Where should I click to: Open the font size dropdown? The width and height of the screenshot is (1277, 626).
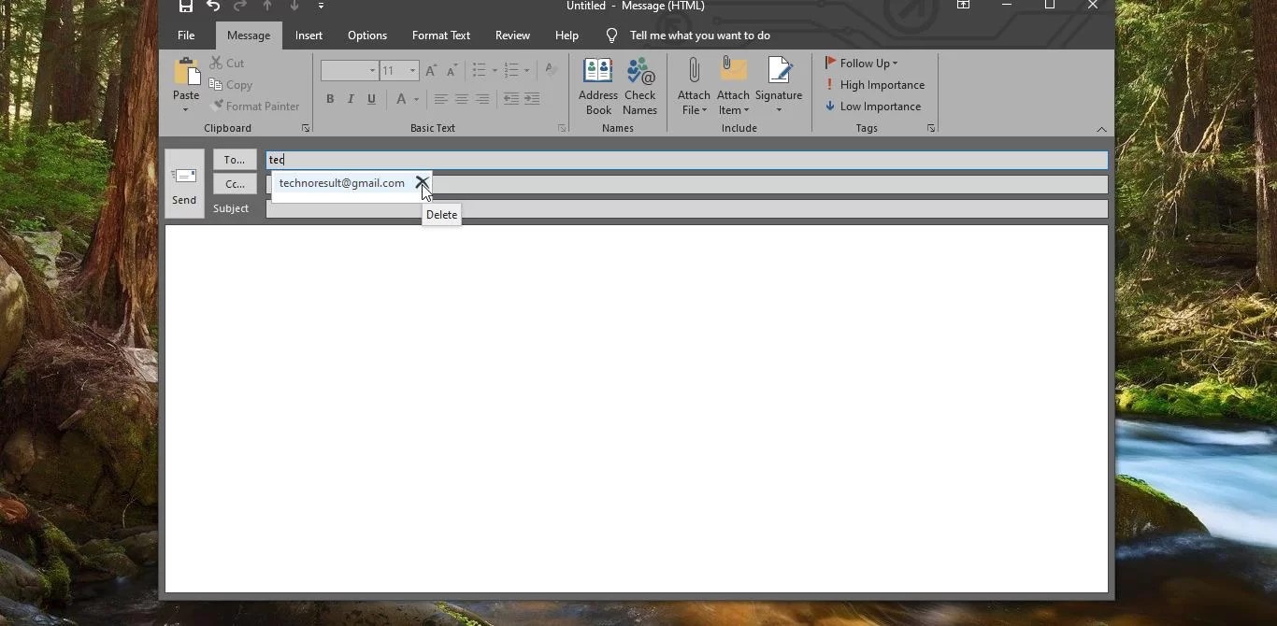click(411, 70)
